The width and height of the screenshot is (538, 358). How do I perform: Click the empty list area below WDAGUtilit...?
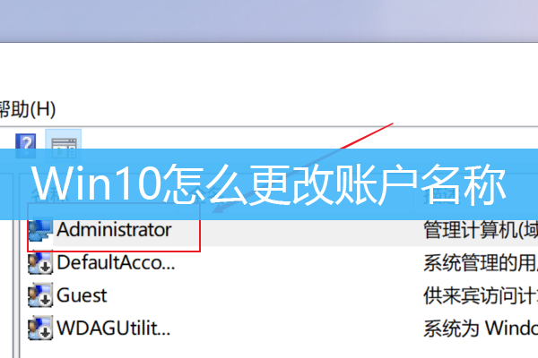[x=274, y=350]
